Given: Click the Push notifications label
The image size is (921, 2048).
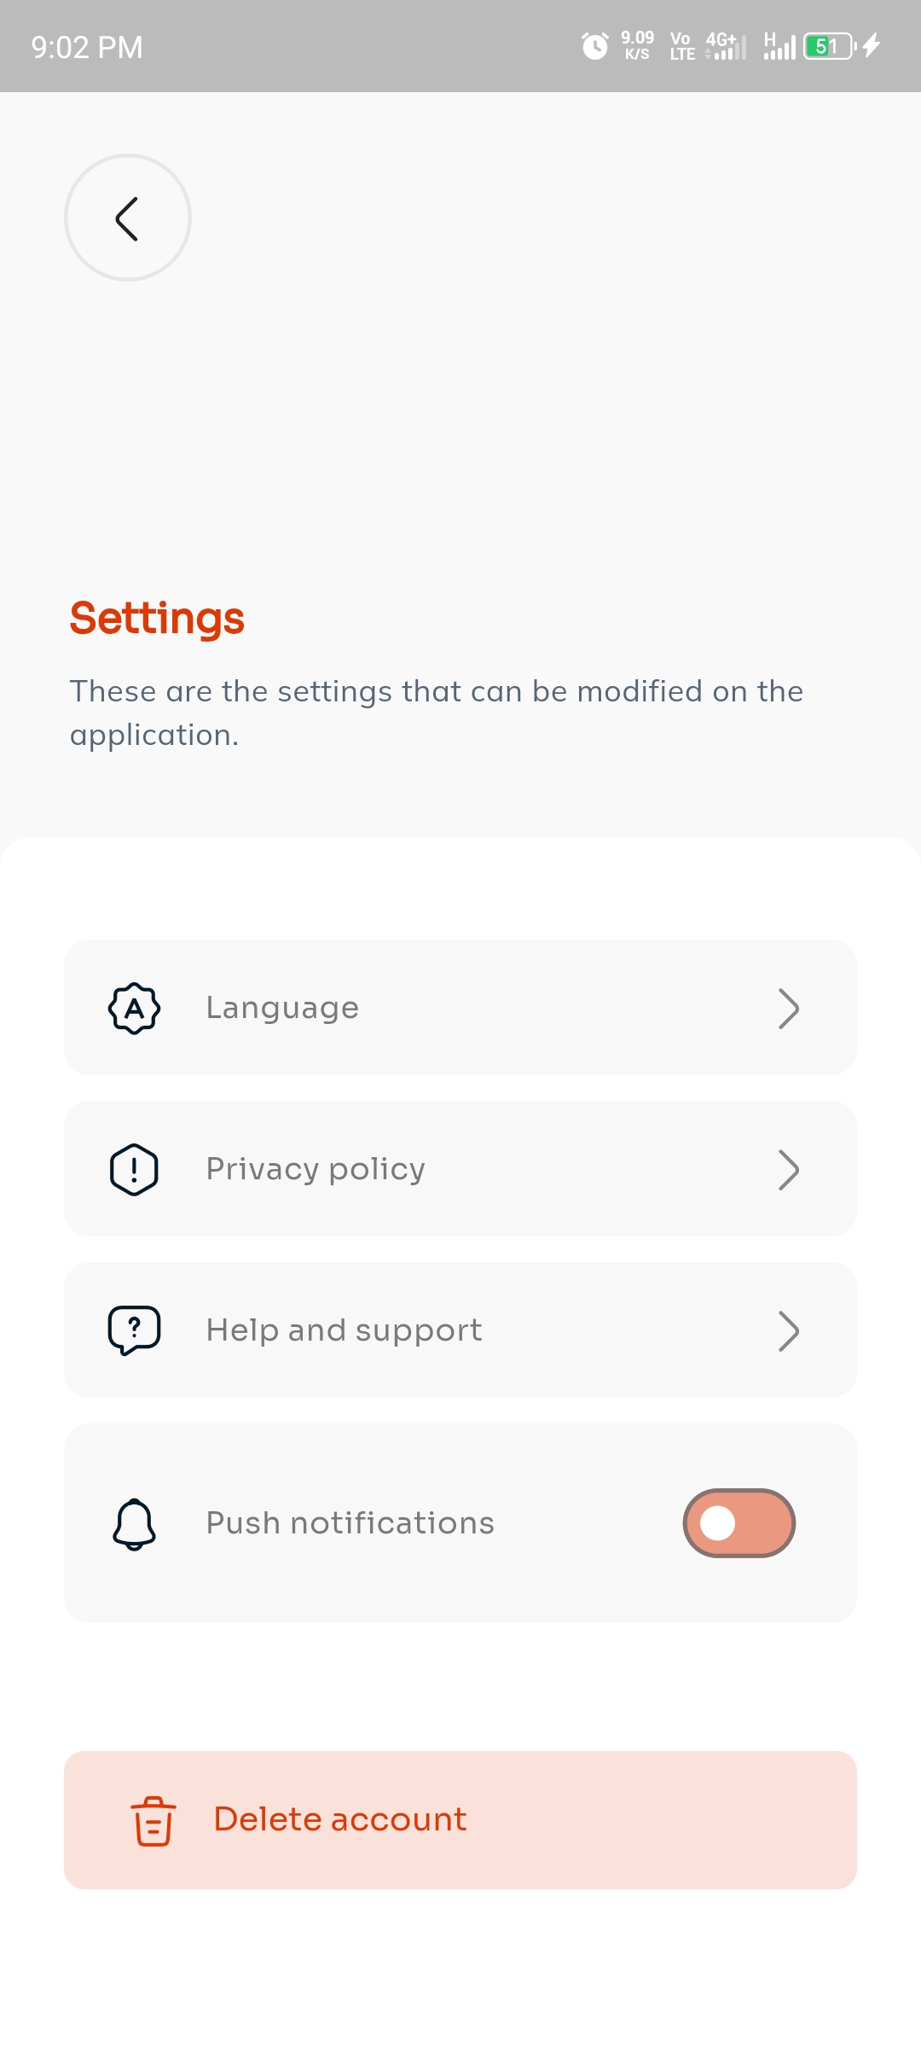Looking at the screenshot, I should [x=350, y=1523].
